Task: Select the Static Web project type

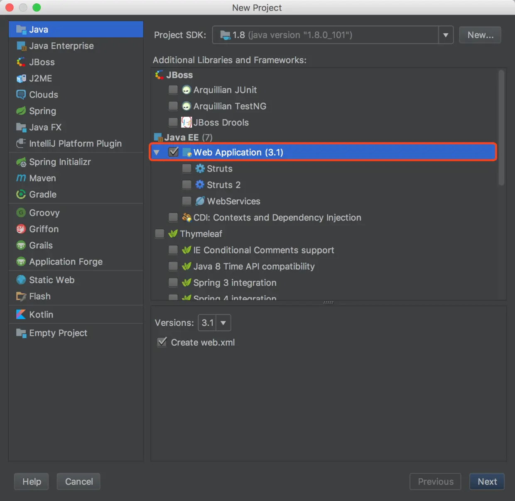Action: click(51, 280)
